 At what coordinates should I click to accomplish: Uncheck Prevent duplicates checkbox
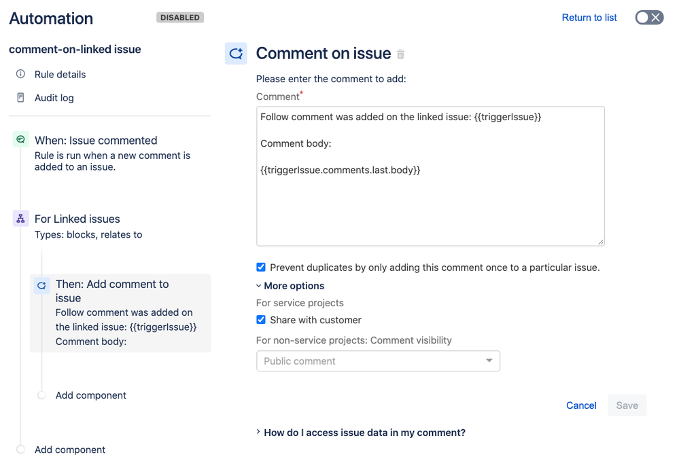tap(261, 268)
